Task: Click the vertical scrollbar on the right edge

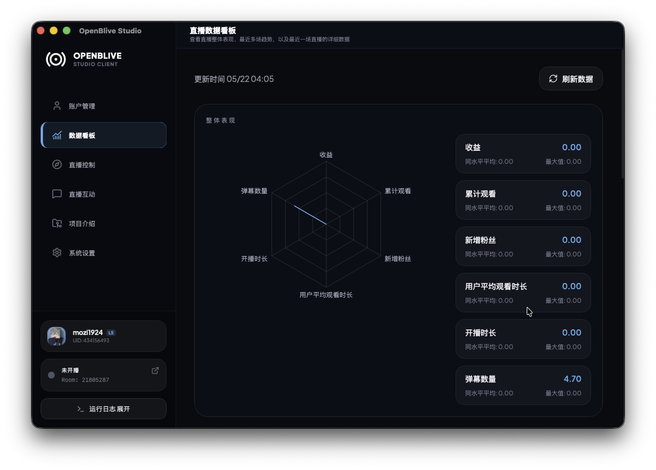Action: (x=623, y=114)
